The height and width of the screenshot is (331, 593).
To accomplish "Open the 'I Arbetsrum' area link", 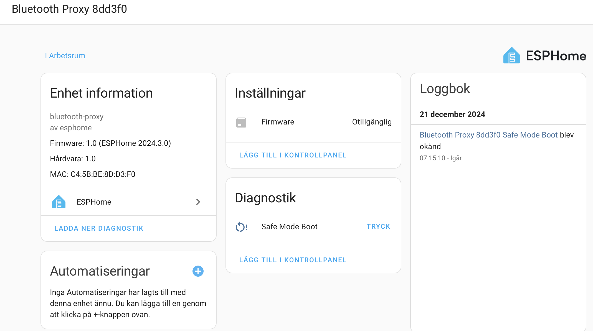I will click(x=65, y=56).
